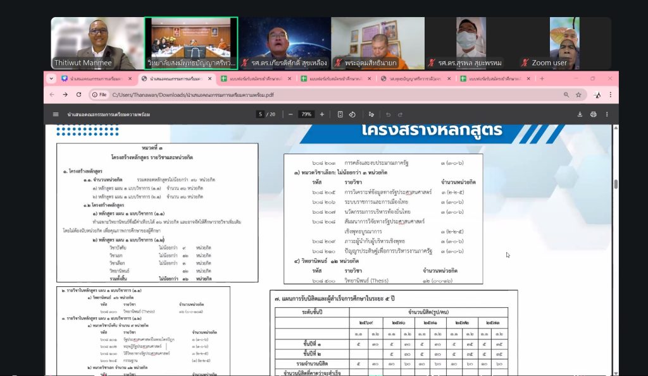Select the Thitiwut Manmee video thumbnail
Image resolution: width=648 pixels, height=376 pixels.
pyautogui.click(x=96, y=43)
